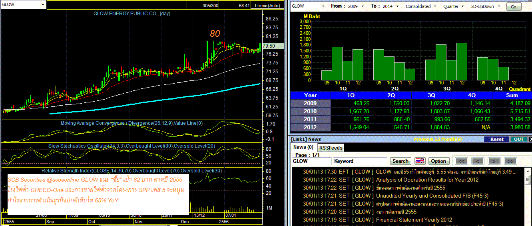532x226 pixels.
Task: Open news 'งบการเงินรายปี 2555'
Action: (x=396, y=212)
